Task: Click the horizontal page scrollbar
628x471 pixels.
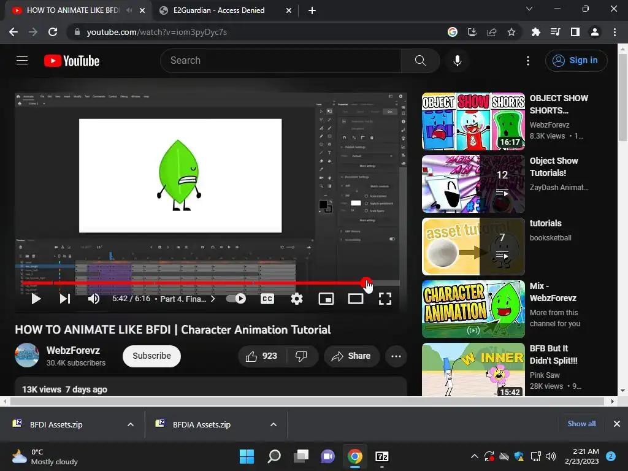Action: tap(307, 401)
